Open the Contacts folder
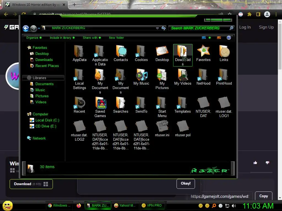 coord(121,54)
